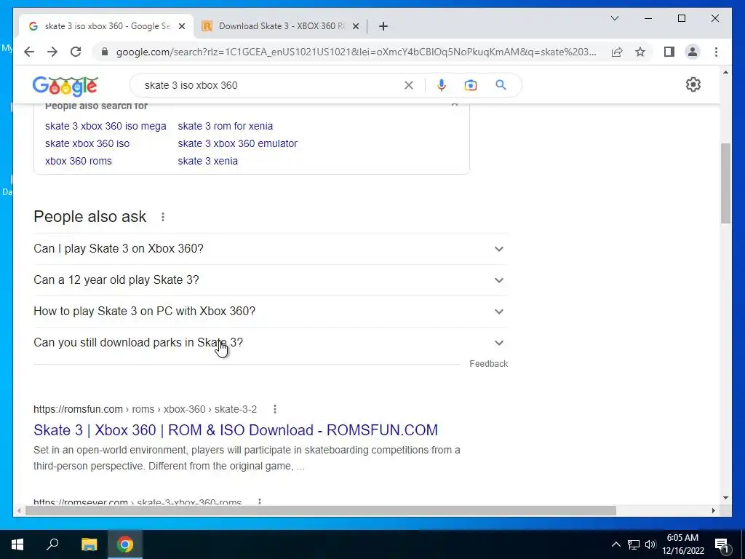Close the Download Skate 3 tab

[x=355, y=26]
